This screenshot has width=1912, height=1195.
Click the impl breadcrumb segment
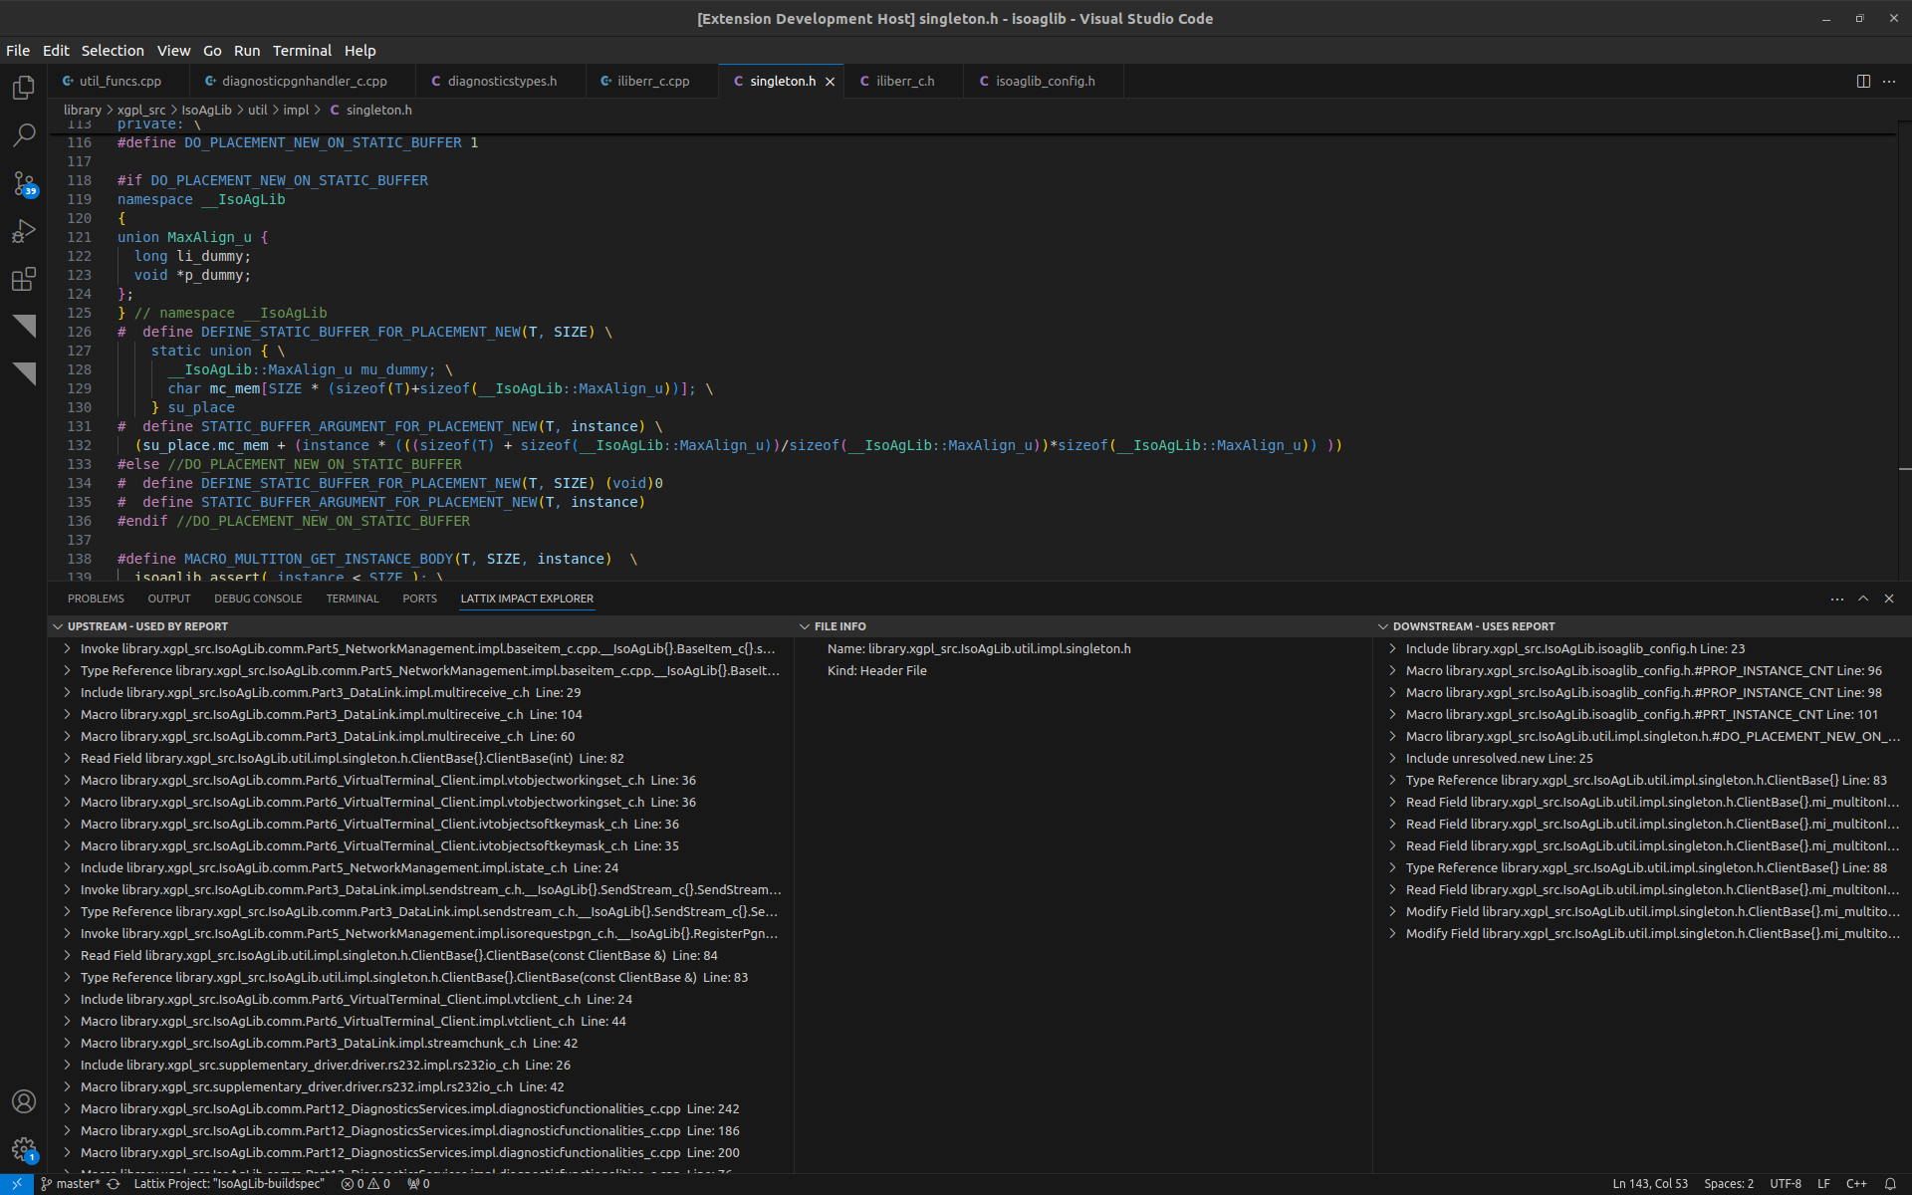click(x=296, y=110)
